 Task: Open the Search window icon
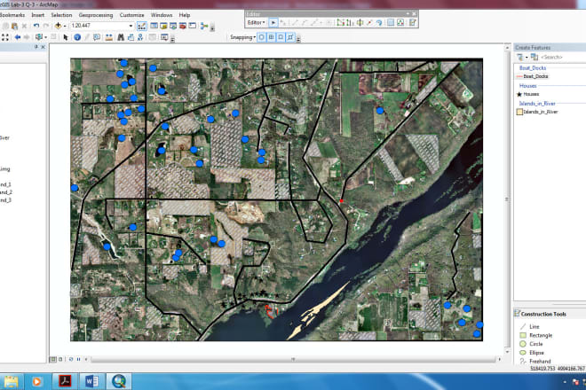pyautogui.click(x=173, y=26)
